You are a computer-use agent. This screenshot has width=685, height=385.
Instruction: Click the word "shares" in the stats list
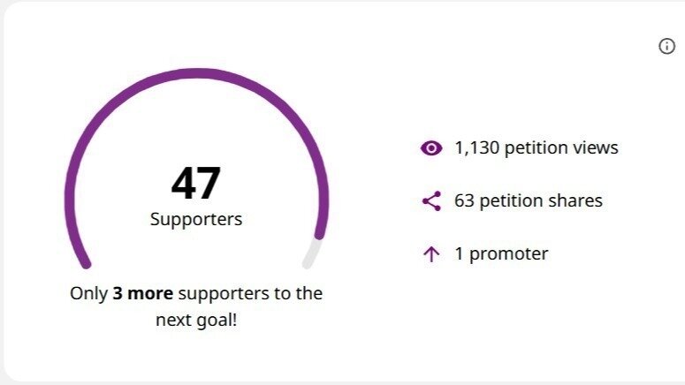575,201
